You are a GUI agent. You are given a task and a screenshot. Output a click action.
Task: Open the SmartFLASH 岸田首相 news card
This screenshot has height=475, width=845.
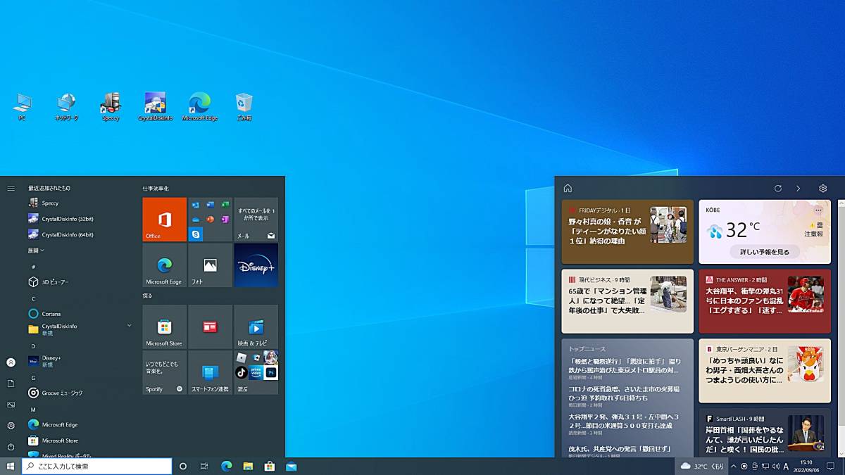[x=765, y=433]
